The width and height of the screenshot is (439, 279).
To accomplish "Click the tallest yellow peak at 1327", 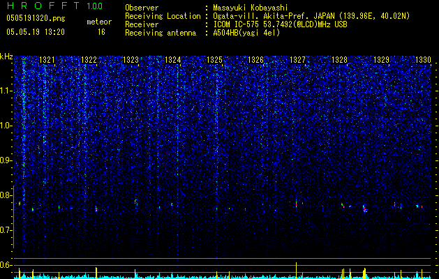I will coord(296,271).
